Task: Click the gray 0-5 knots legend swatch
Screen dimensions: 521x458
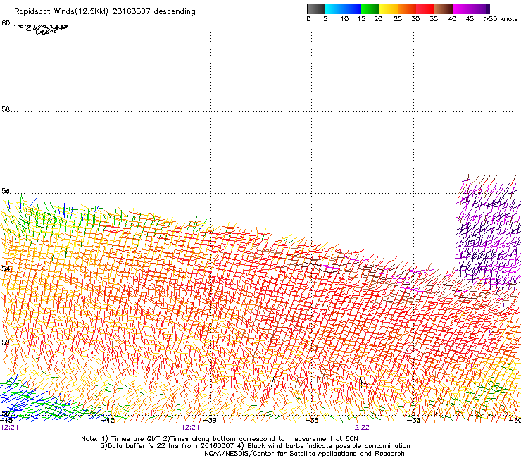Action: [315, 8]
